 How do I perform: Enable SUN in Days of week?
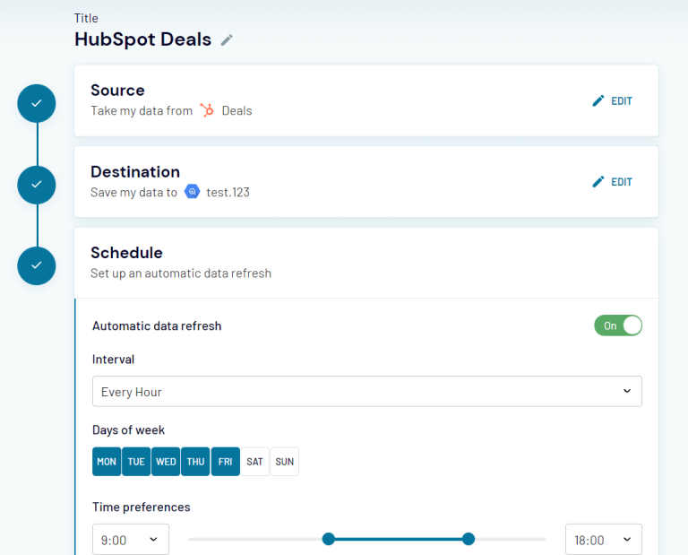(x=284, y=462)
